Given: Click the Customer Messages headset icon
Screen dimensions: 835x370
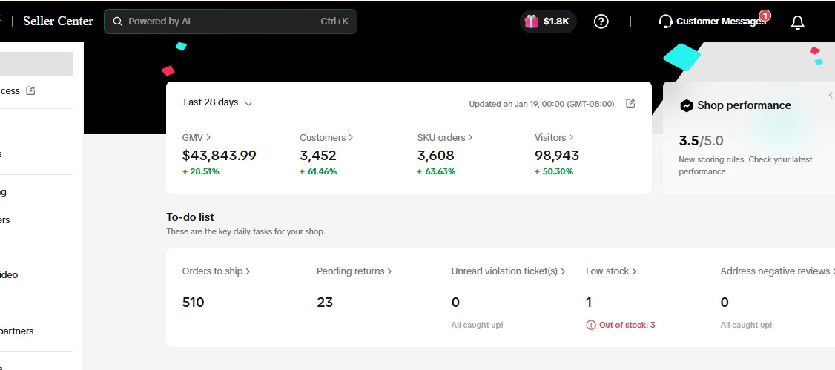Looking at the screenshot, I should 665,22.
